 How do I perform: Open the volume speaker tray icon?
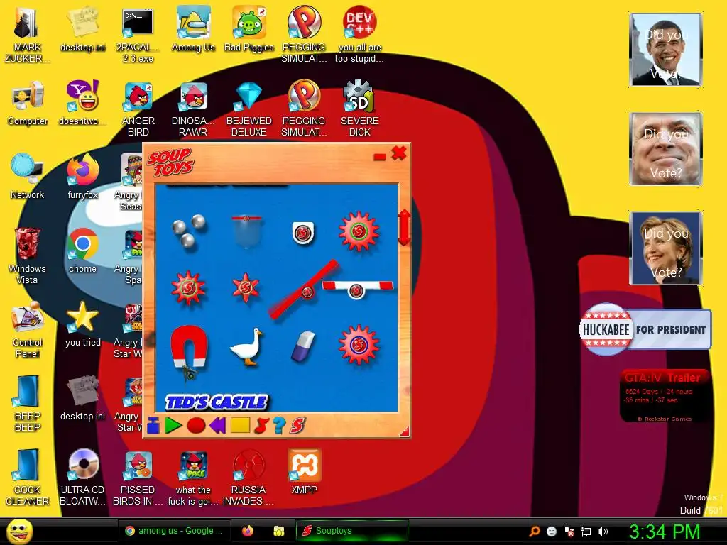[x=602, y=532]
